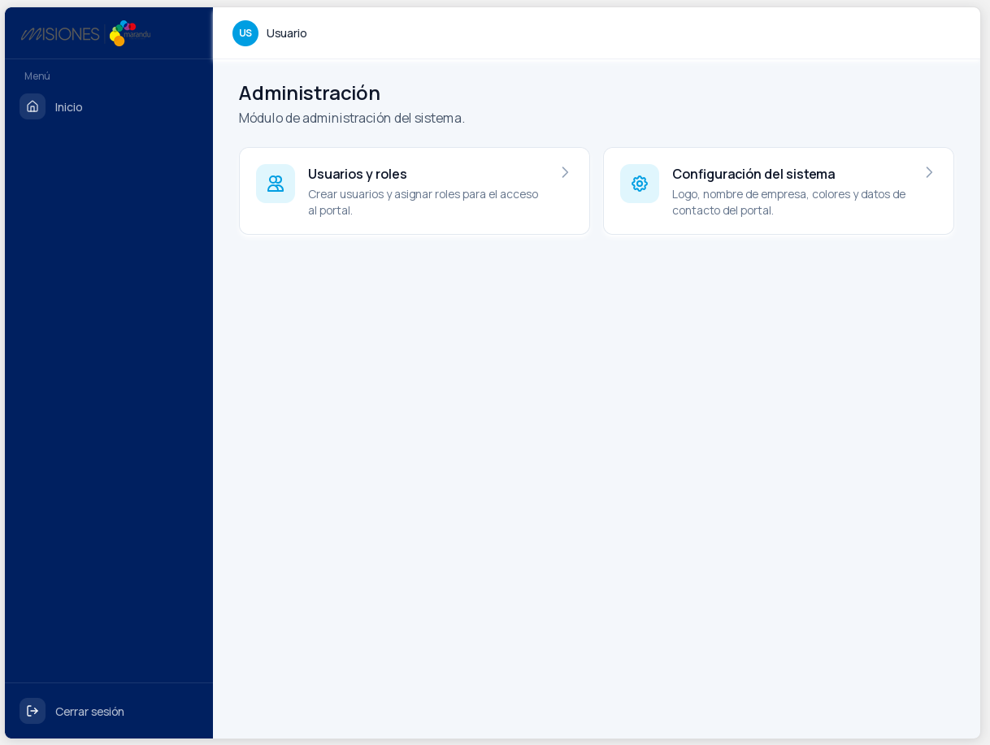Click the Administración page heading
This screenshot has width=990, height=745.
pyautogui.click(x=310, y=93)
